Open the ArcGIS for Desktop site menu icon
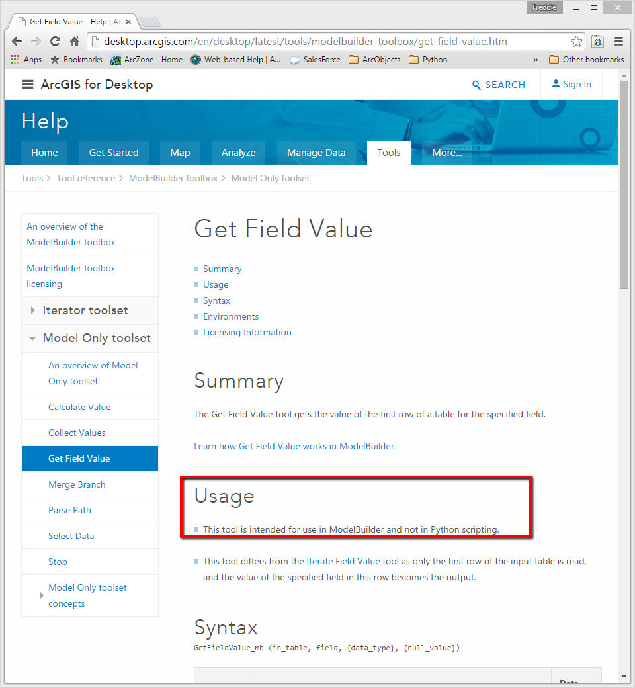 click(x=28, y=84)
